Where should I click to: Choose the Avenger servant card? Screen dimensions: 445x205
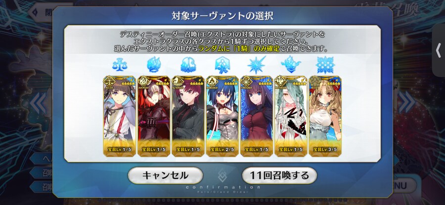[x=154, y=116]
